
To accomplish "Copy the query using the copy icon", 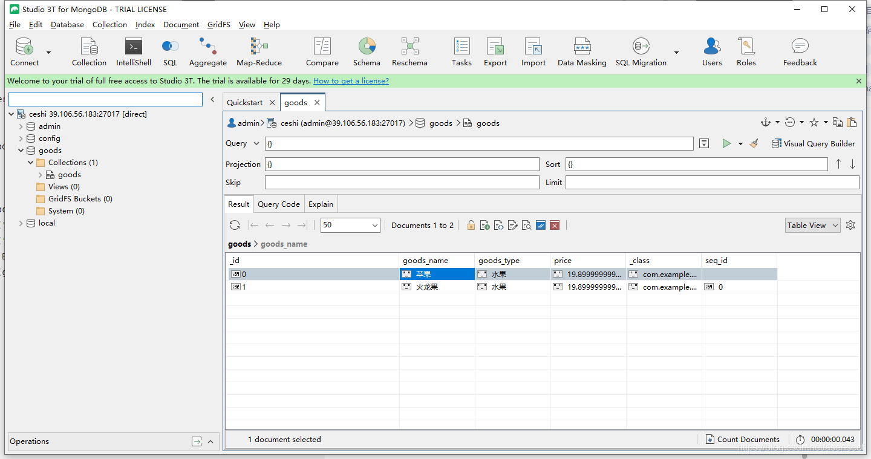I will [x=838, y=122].
